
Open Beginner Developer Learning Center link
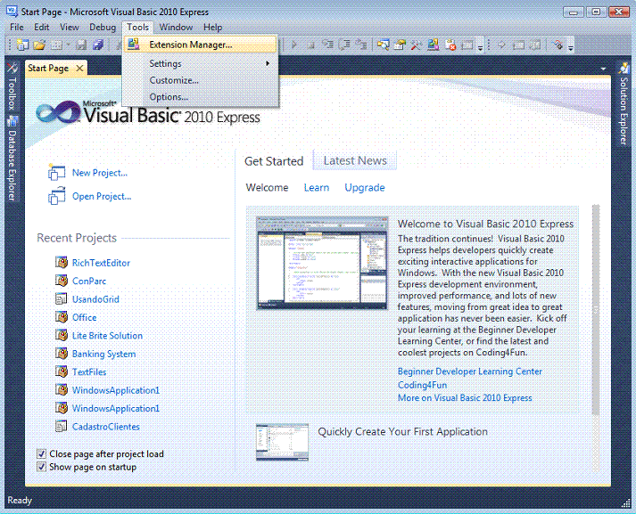point(470,371)
